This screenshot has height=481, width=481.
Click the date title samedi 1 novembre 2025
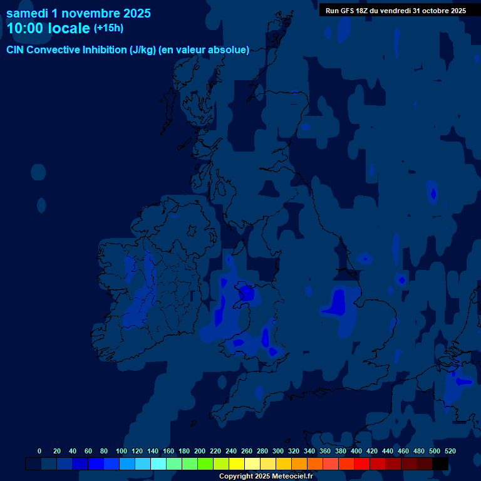tap(78, 13)
